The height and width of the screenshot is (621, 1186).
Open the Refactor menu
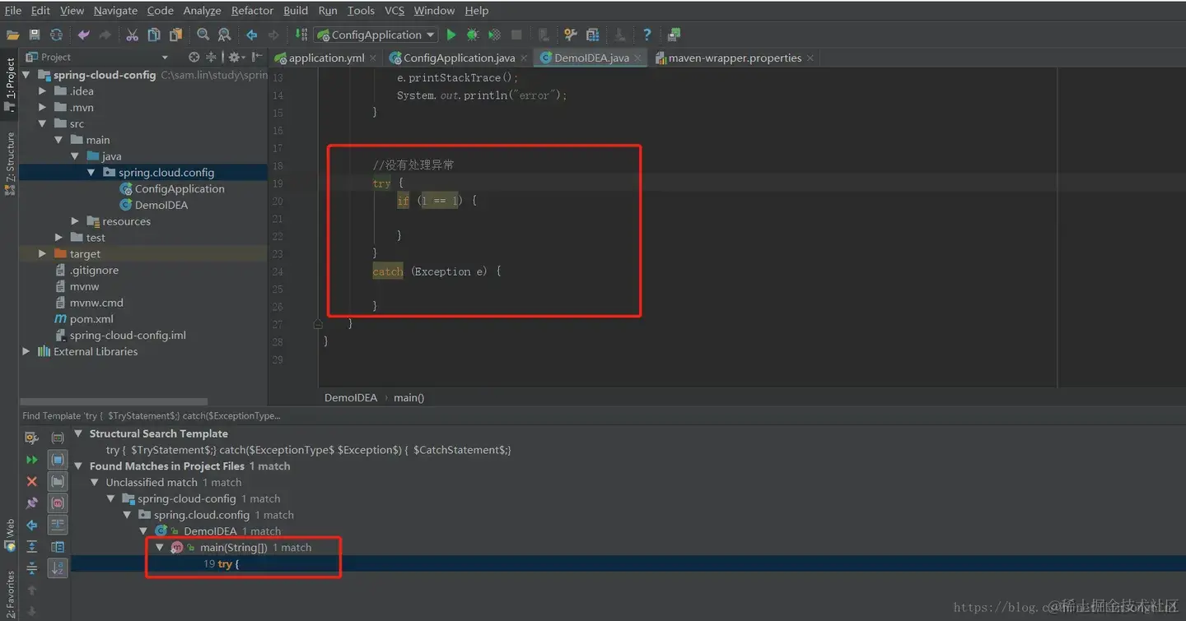tap(252, 11)
